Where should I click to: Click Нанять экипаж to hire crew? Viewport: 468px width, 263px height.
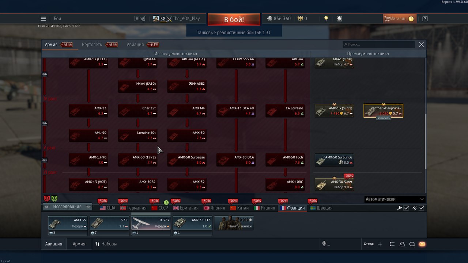[x=234, y=223]
